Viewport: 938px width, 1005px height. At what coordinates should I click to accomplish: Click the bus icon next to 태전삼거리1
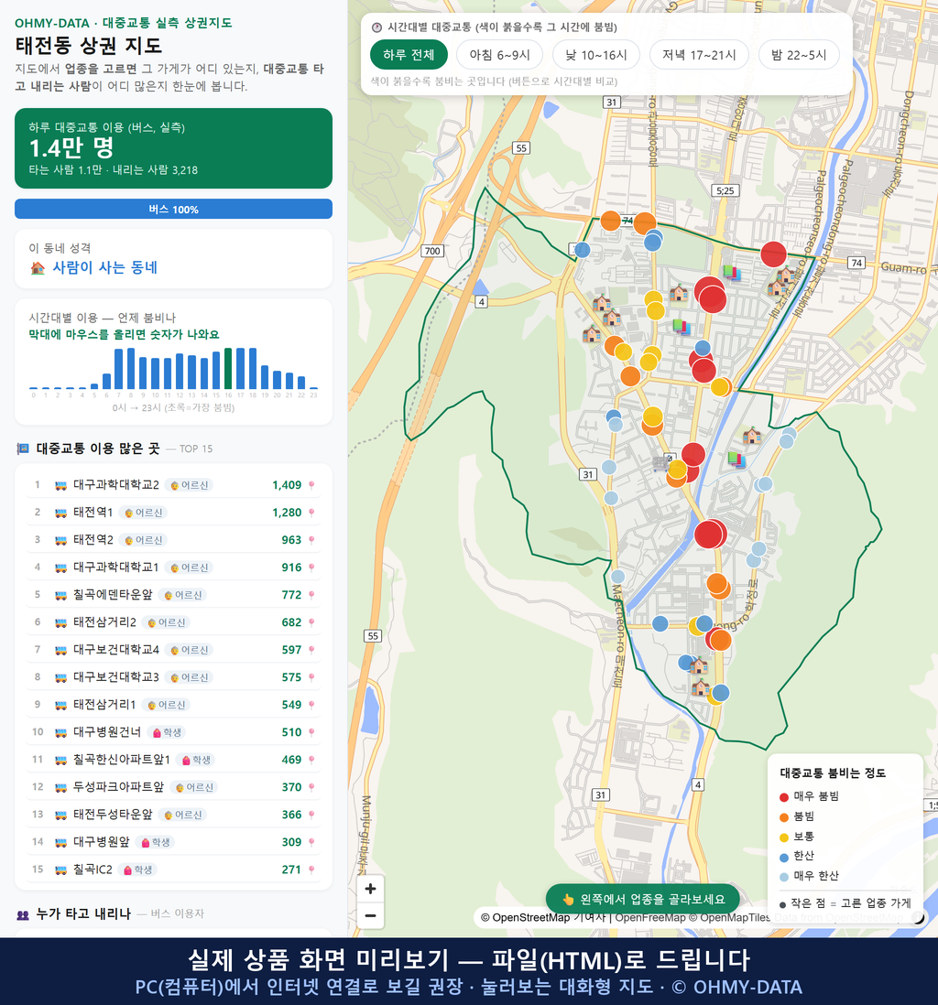tap(61, 705)
